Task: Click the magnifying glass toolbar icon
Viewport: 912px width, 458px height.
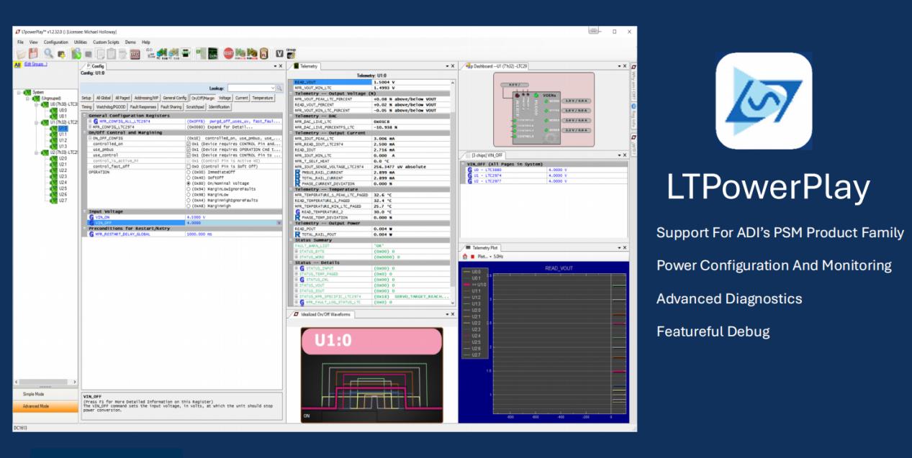Action: 48,53
